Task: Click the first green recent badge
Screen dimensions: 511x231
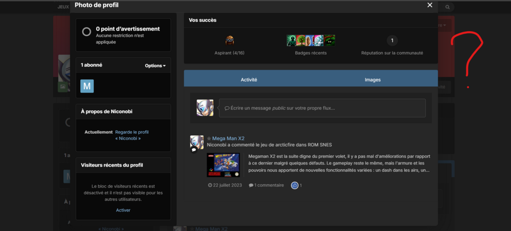Action: pyautogui.click(x=291, y=40)
